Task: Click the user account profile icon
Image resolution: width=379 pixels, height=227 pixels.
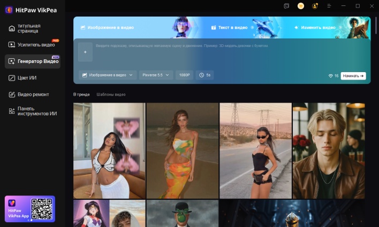Action: click(x=315, y=6)
